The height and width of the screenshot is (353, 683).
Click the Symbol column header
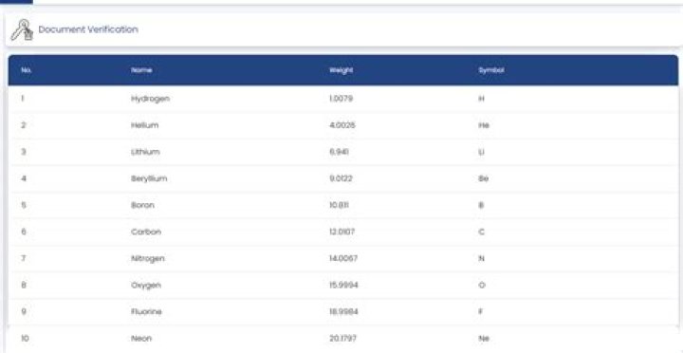[491, 70]
